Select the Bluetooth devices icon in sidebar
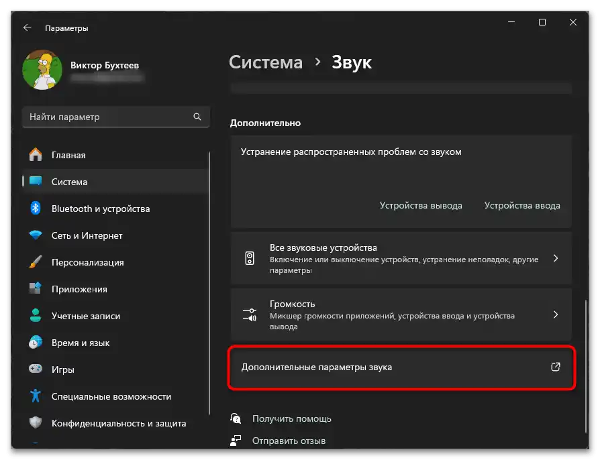 [37, 209]
